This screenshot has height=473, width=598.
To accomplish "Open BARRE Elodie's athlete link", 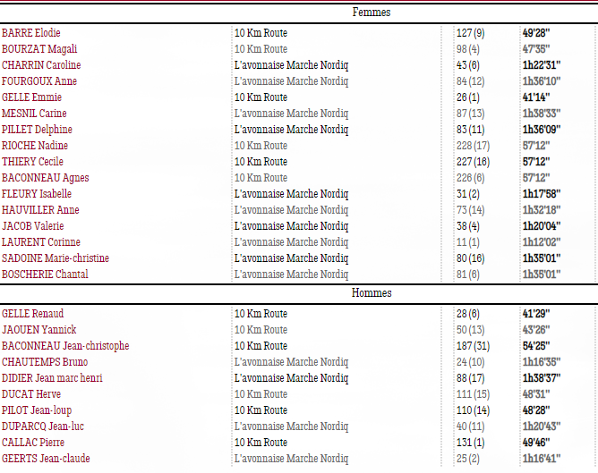I will coord(31,33).
